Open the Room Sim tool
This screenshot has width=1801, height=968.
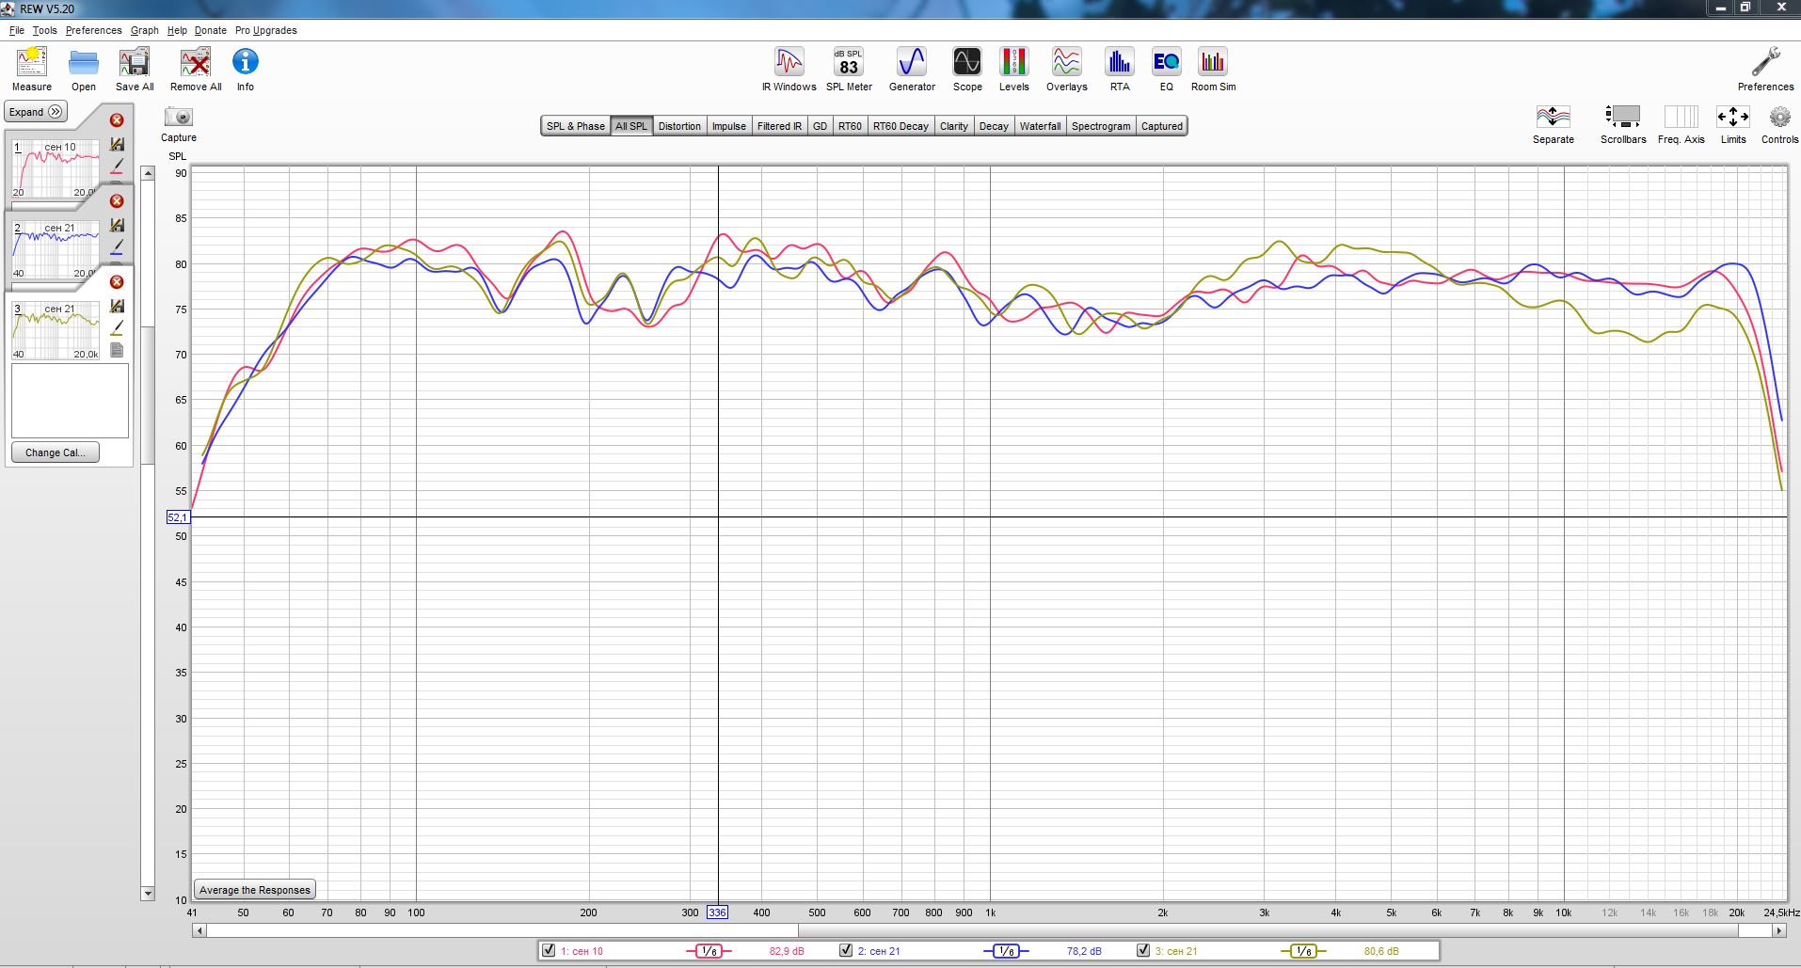point(1213,69)
